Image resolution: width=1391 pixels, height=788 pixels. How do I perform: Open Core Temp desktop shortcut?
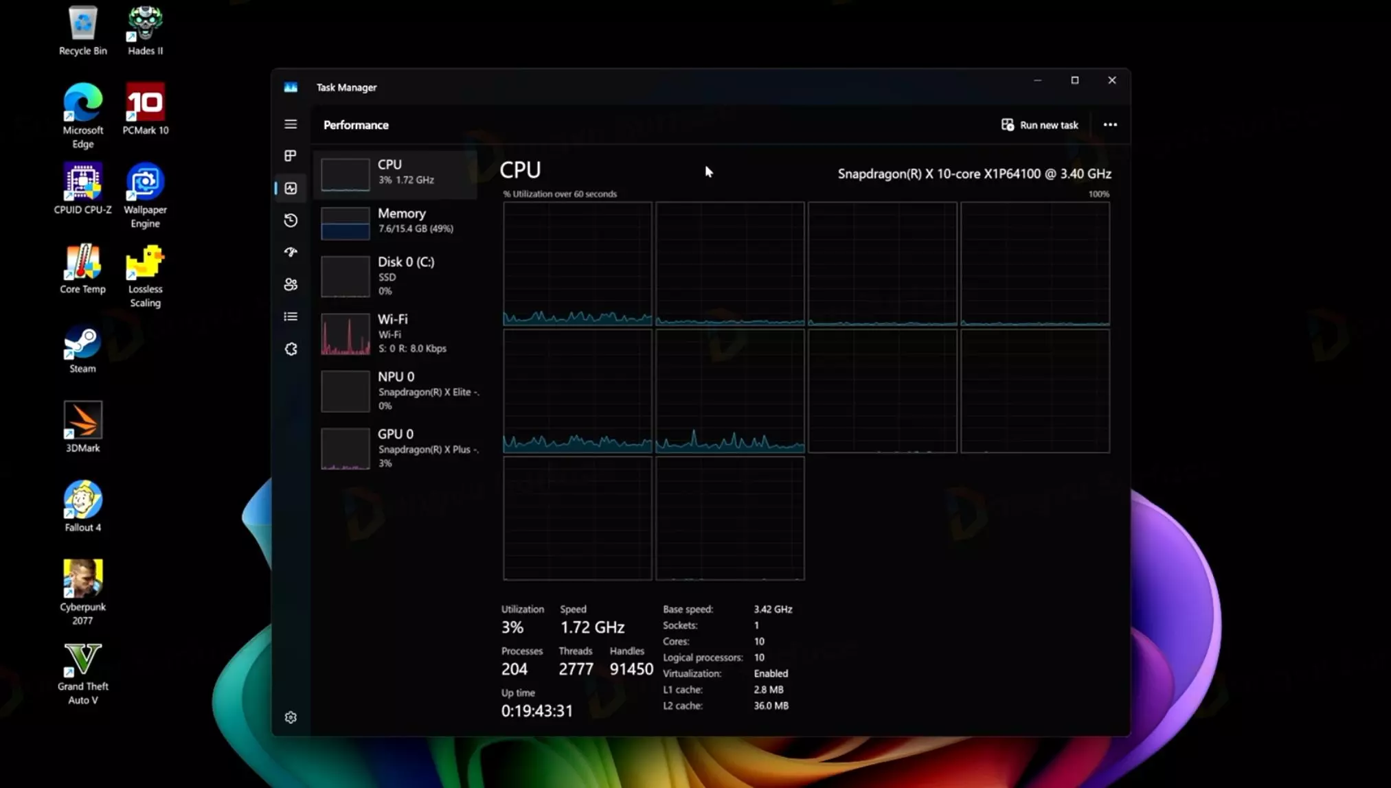[x=82, y=269]
